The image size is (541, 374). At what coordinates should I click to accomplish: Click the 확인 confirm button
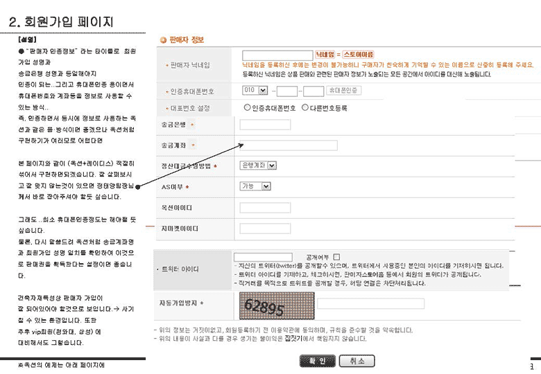click(x=317, y=361)
